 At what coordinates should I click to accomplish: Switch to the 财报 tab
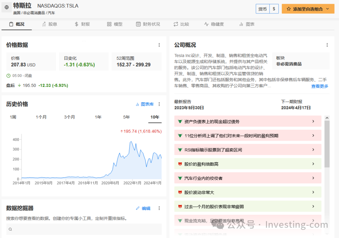tap(82, 24)
